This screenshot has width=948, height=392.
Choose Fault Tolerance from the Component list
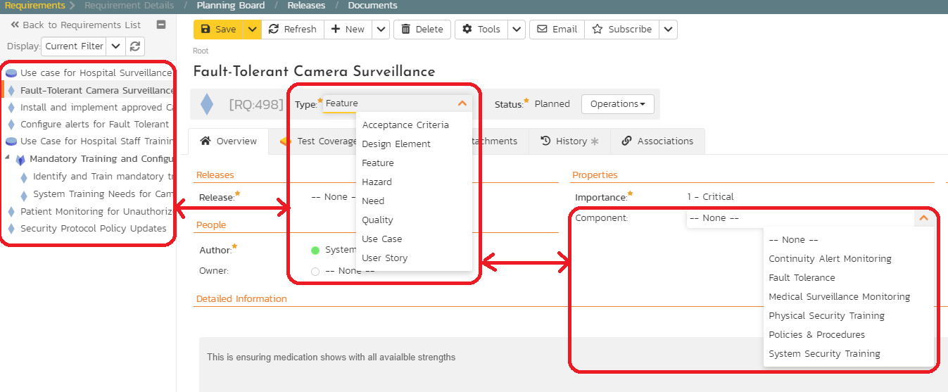[x=802, y=277]
